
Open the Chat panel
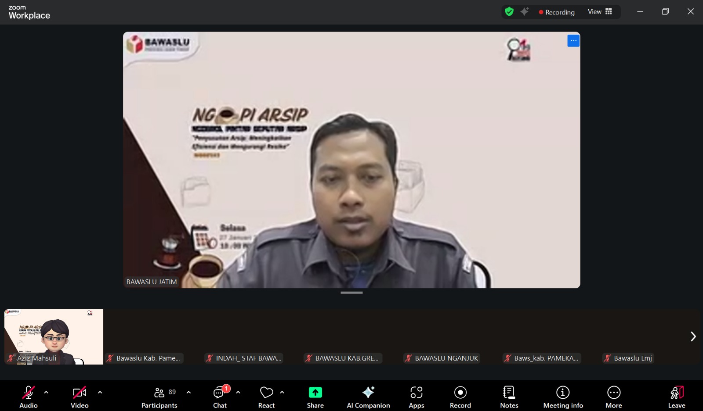click(x=220, y=397)
